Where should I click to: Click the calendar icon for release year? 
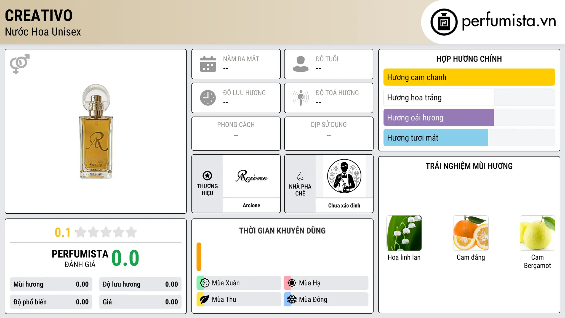coord(208,64)
